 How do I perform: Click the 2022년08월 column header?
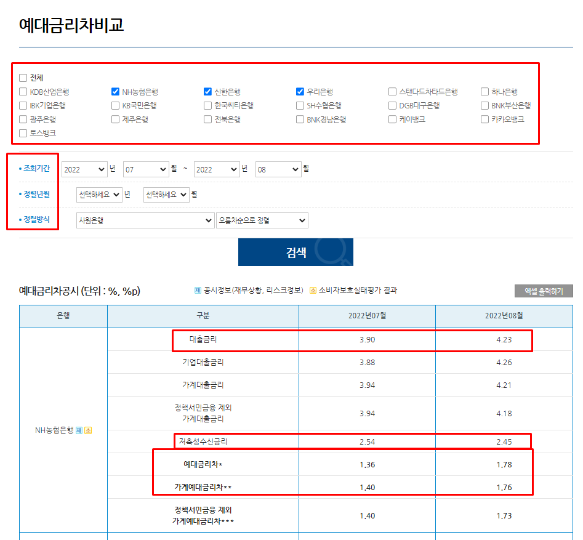504,316
